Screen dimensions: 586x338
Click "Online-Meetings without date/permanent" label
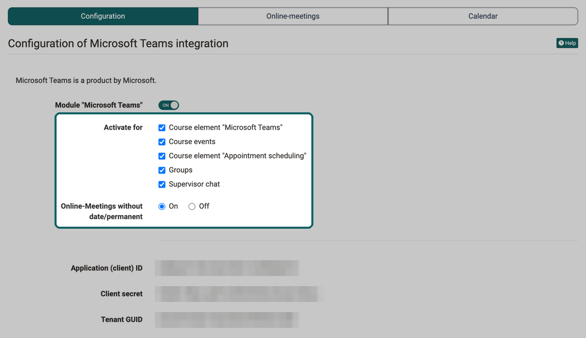point(101,211)
